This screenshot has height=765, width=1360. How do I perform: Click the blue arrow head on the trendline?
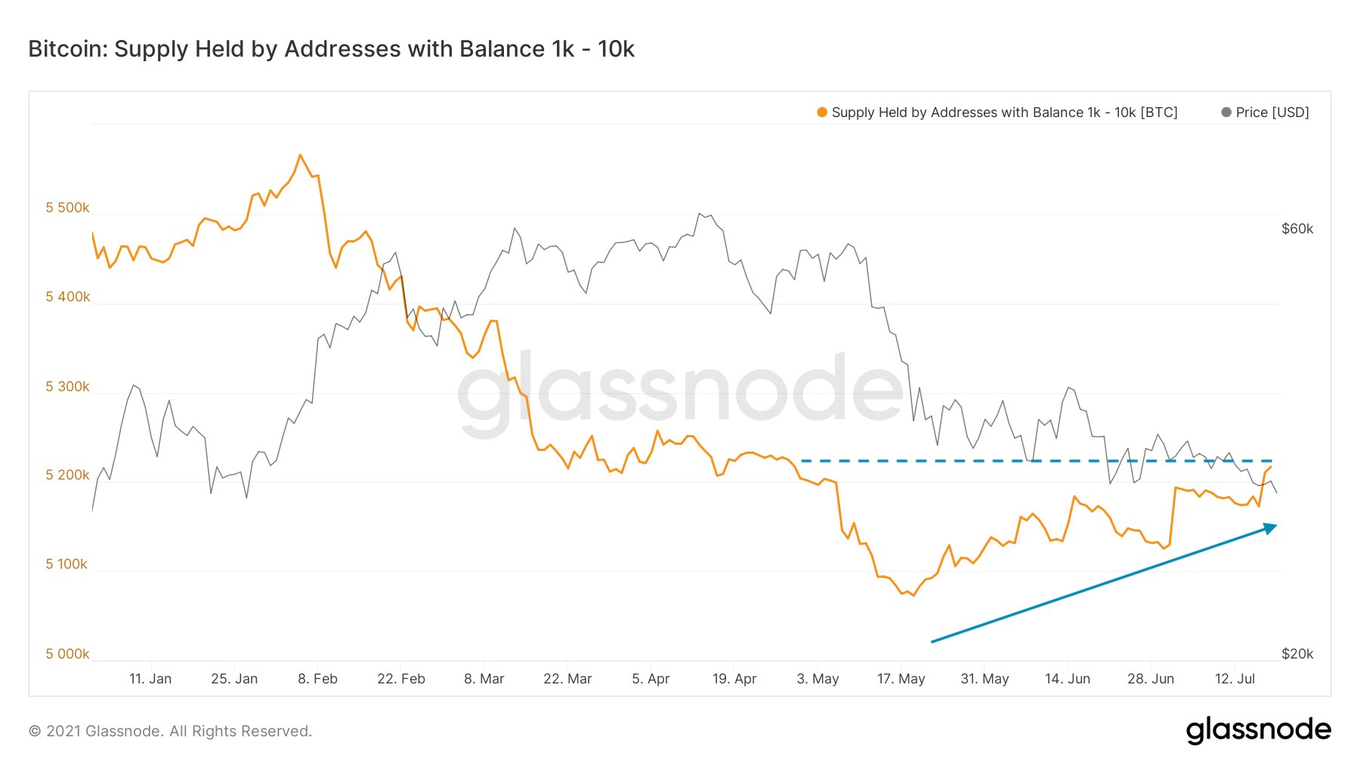click(x=1271, y=528)
